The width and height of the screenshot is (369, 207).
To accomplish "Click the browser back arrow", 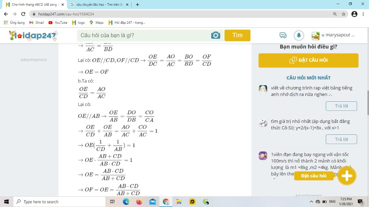I will (x=6, y=14).
